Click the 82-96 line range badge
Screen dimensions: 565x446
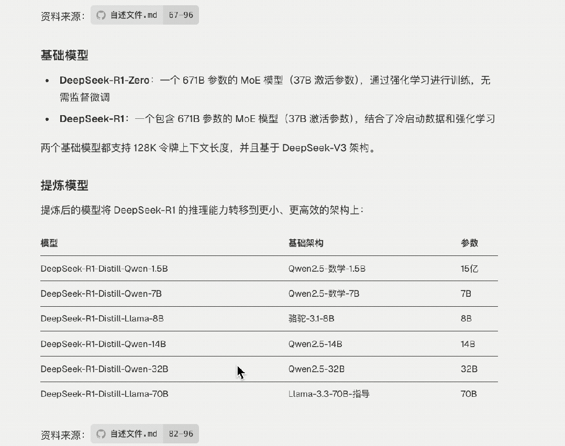click(x=181, y=434)
